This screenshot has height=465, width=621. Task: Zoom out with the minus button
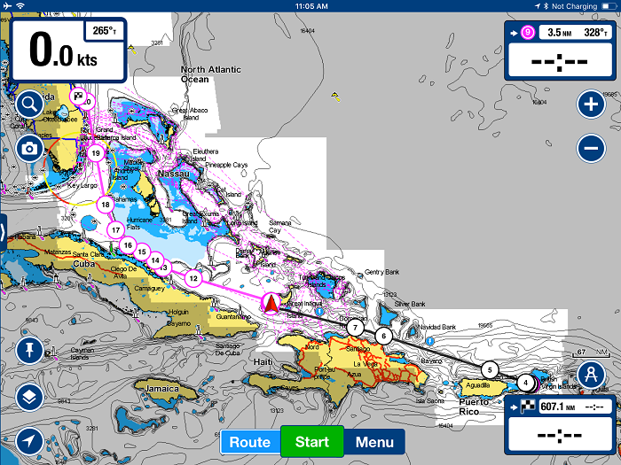591,148
